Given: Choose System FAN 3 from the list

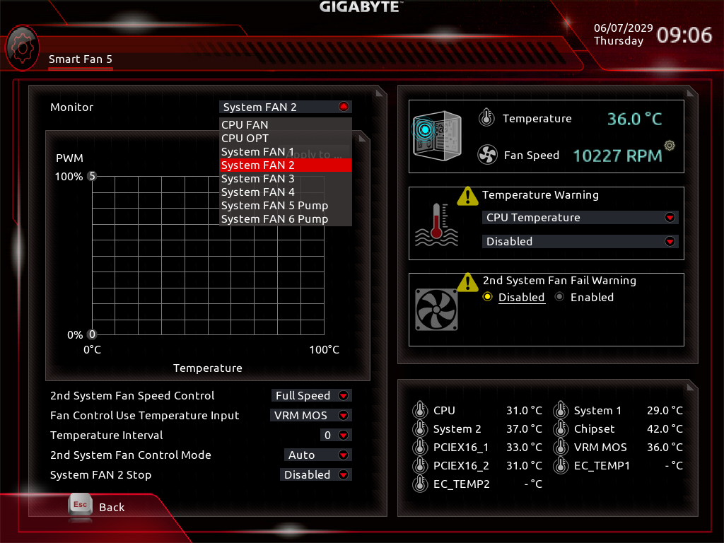Looking at the screenshot, I should (x=286, y=178).
